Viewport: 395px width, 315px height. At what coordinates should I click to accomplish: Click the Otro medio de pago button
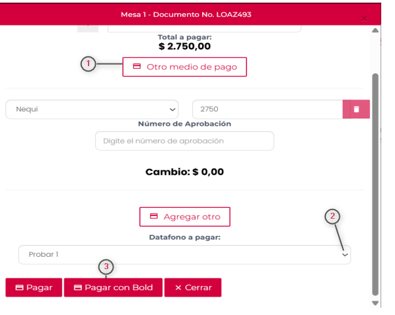[x=184, y=67]
